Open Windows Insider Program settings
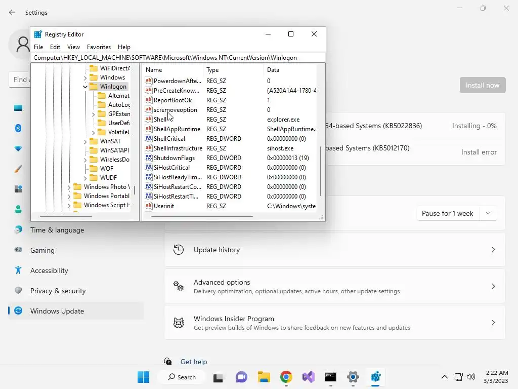The width and height of the screenshot is (518, 389). pos(335,323)
